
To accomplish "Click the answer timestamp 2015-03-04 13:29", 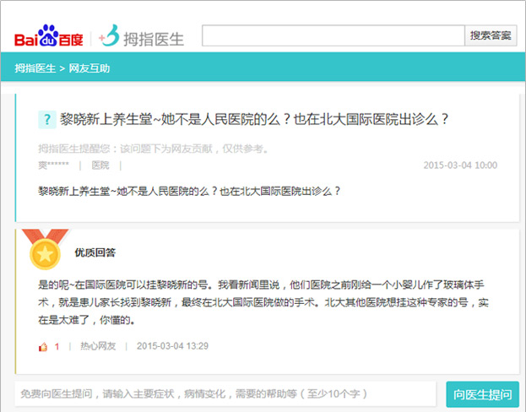I will click(172, 346).
